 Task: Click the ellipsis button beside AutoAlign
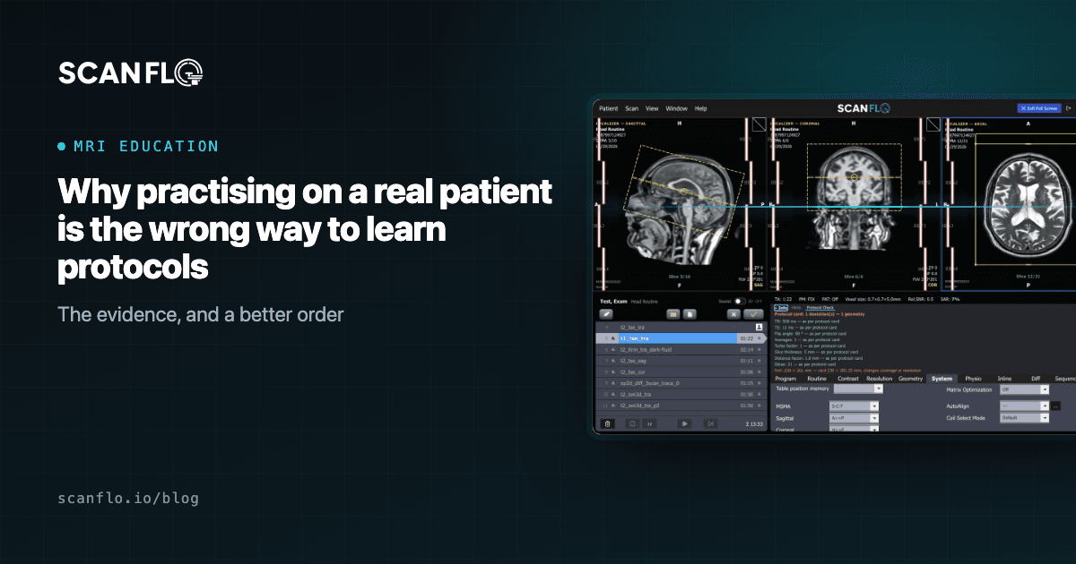[x=1055, y=406]
